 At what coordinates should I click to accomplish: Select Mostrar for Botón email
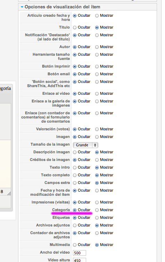click(97, 74)
